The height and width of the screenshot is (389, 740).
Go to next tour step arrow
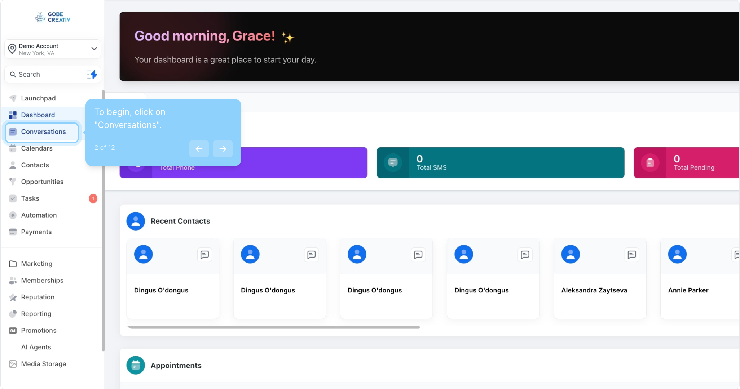(223, 148)
